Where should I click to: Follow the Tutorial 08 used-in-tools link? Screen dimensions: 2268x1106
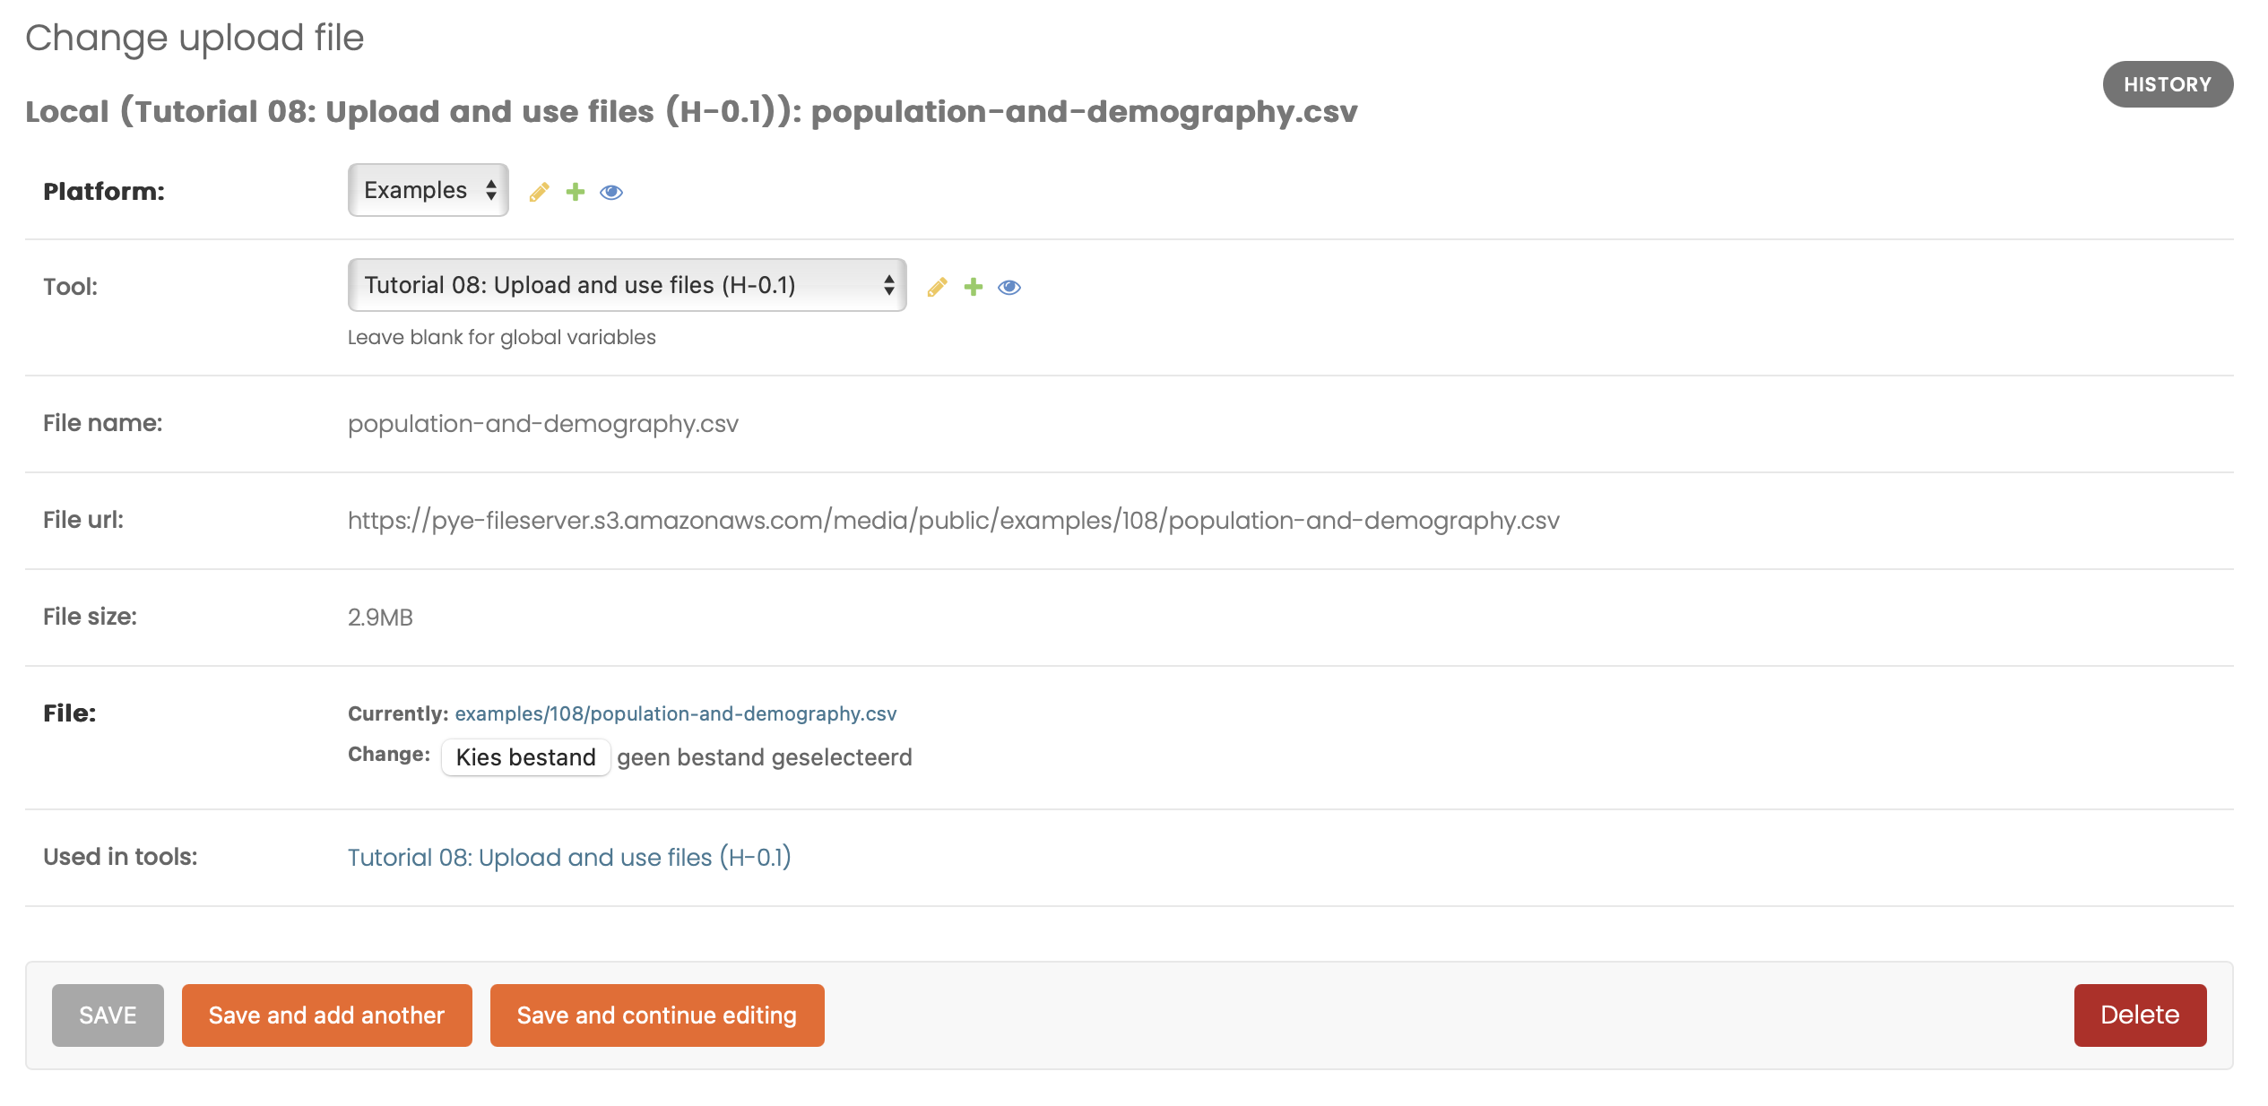coord(569,858)
